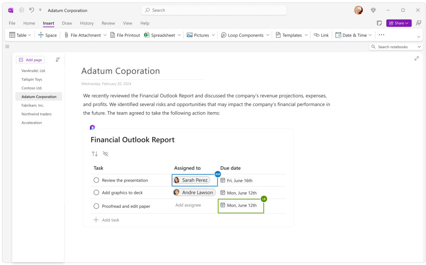Click File Attachment paperclip
This screenshot has width=426, height=265.
pos(82,35)
